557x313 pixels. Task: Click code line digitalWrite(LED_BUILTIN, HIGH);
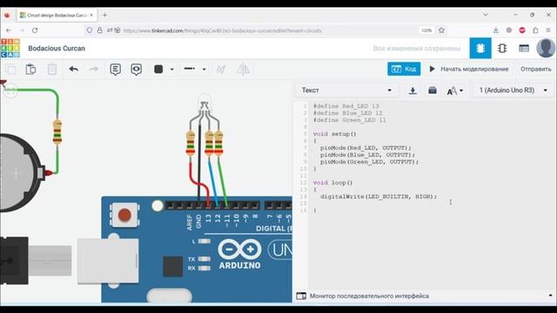[379, 196]
